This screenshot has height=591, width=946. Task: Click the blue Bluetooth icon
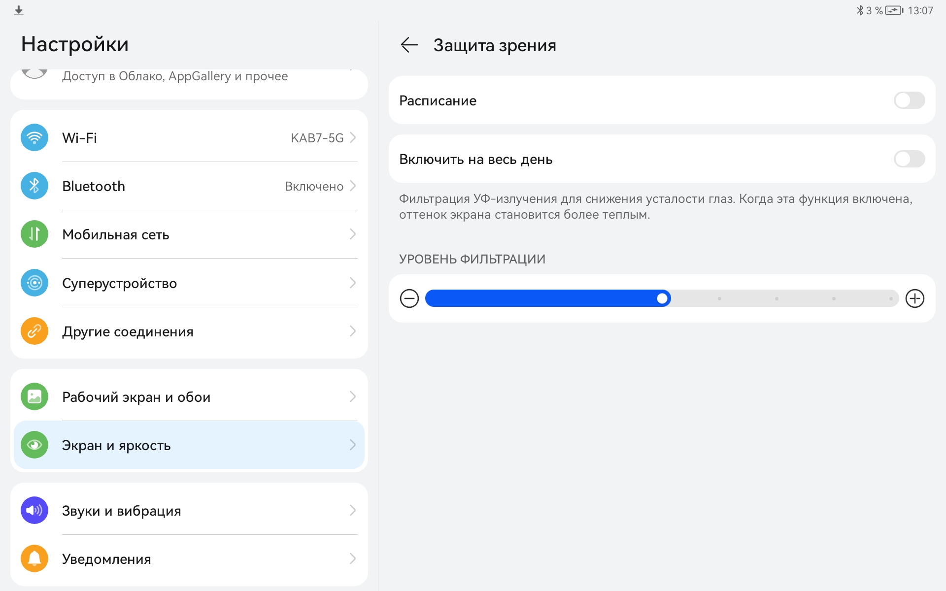[x=34, y=186]
